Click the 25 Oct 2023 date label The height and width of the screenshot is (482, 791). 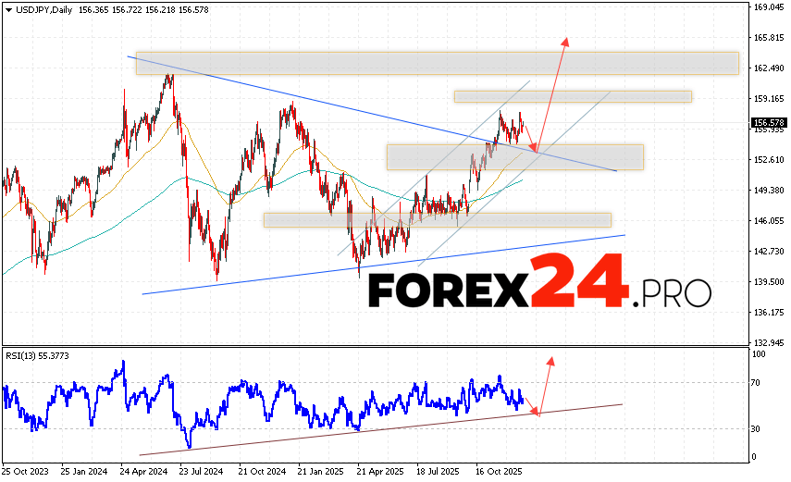point(28,470)
